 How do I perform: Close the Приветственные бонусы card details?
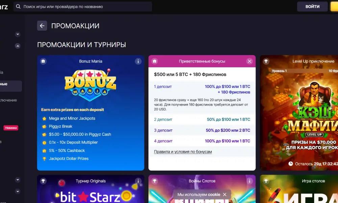pyautogui.click(x=249, y=61)
